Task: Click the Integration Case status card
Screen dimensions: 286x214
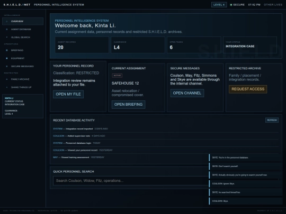Action: coord(250,45)
